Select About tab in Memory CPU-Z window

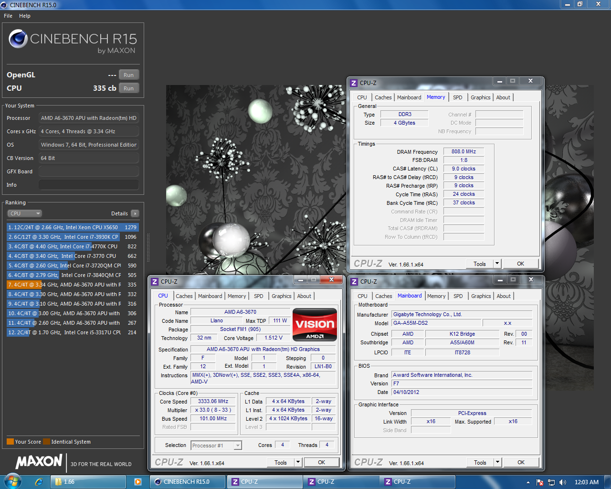503,97
